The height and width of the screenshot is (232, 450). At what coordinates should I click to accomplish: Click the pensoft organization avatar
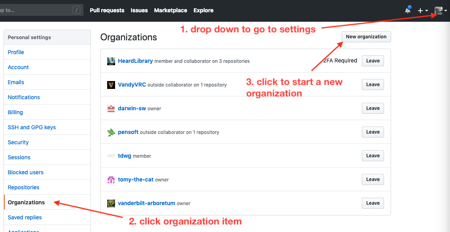[111, 132]
